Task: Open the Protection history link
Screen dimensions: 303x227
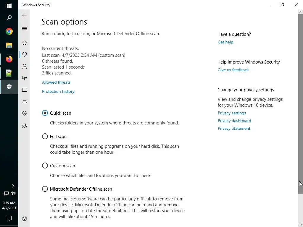Action: (58, 91)
